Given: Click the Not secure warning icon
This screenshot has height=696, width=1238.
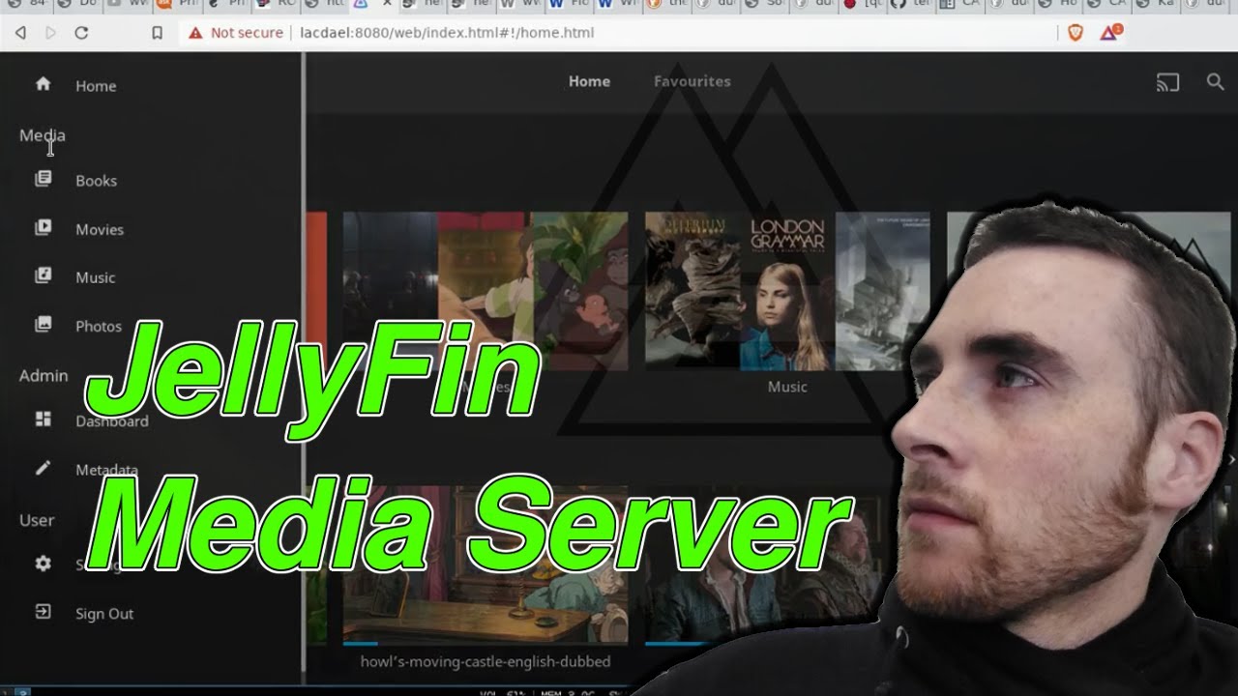Looking at the screenshot, I should (x=195, y=33).
